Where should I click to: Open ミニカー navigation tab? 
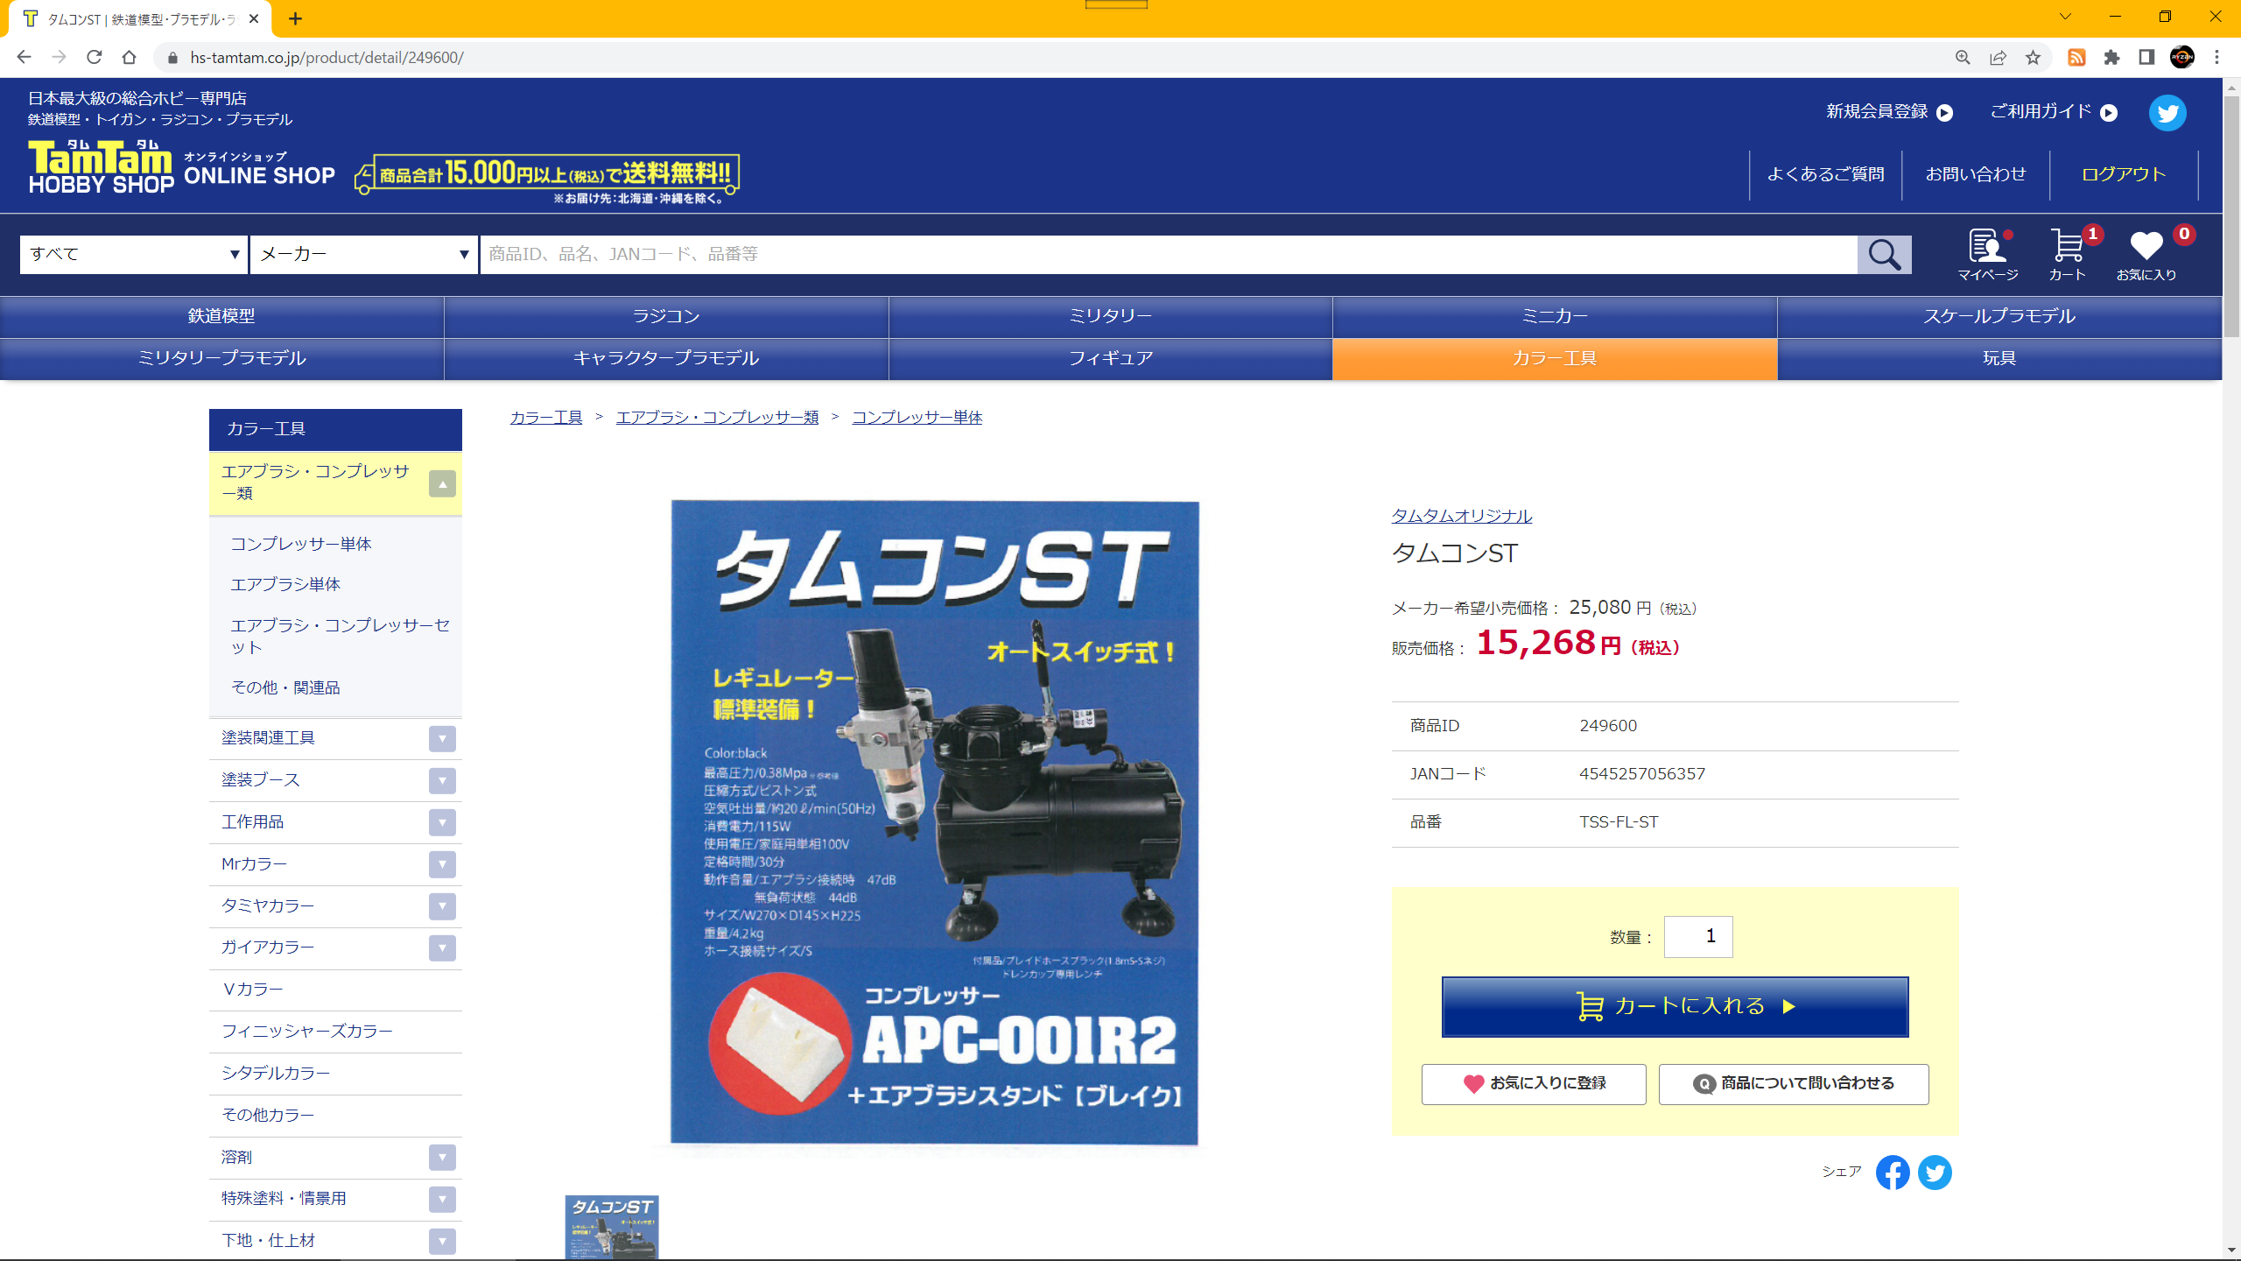click(x=1555, y=316)
